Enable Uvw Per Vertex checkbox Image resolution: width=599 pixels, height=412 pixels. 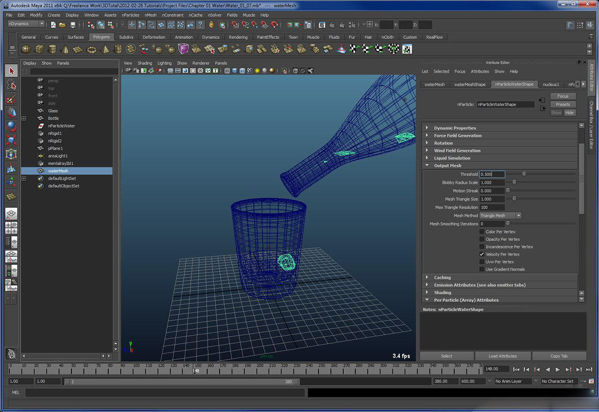tap(482, 261)
